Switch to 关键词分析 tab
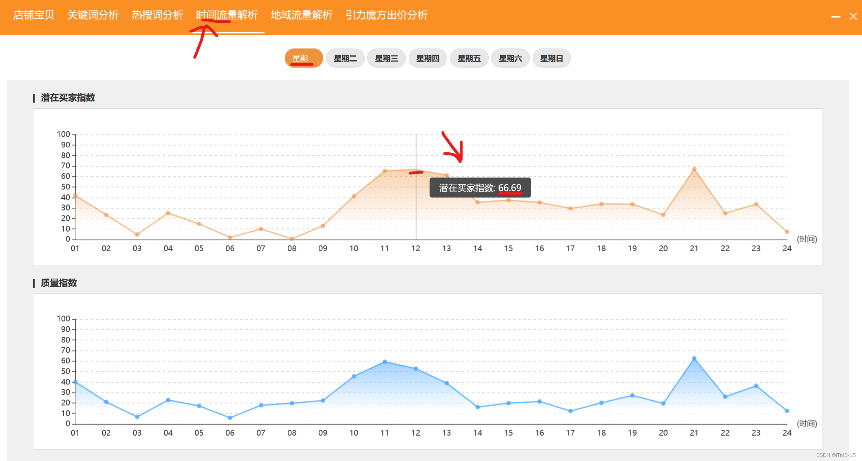This screenshot has height=461, width=862. (x=93, y=15)
